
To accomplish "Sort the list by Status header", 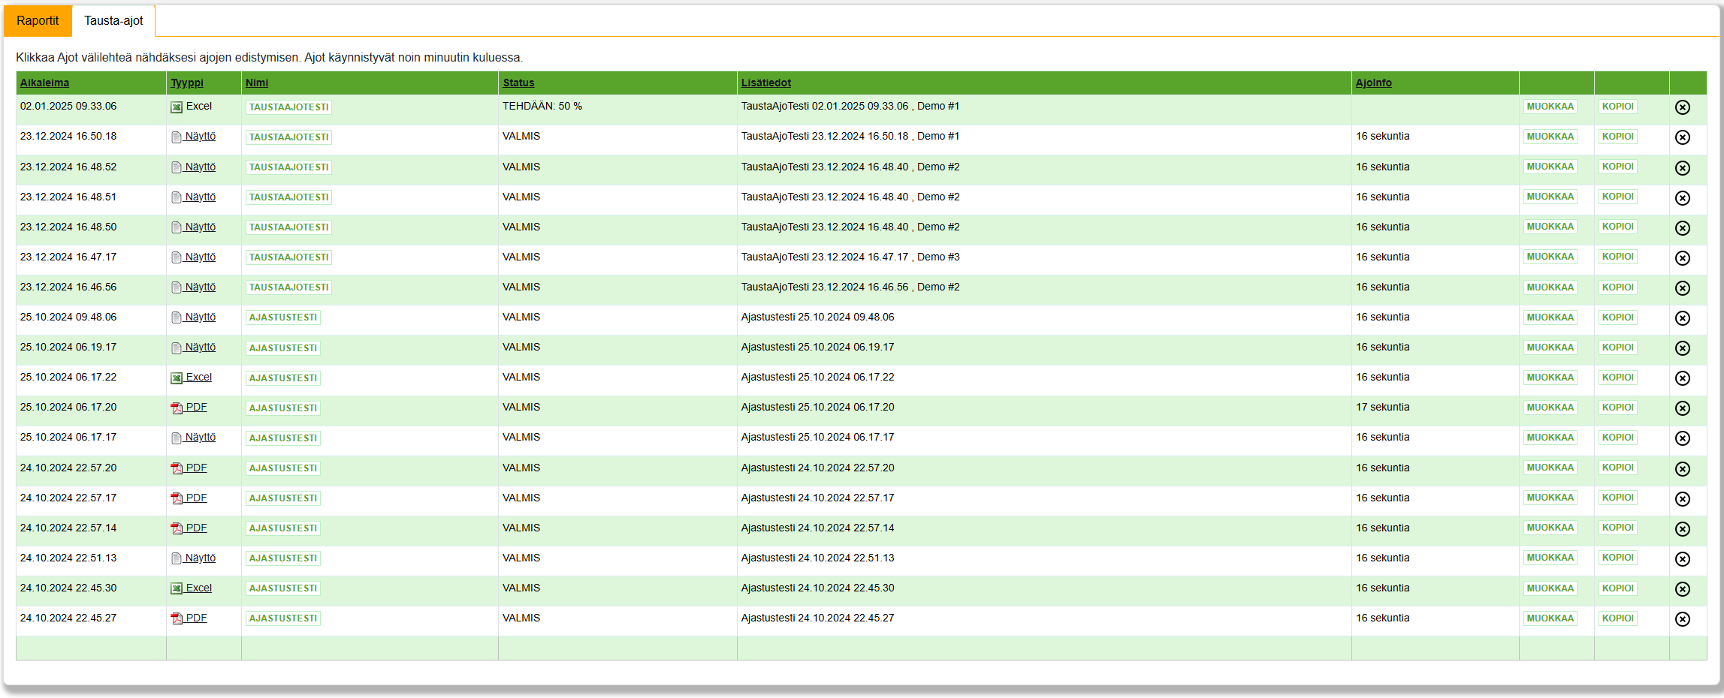I will [518, 83].
